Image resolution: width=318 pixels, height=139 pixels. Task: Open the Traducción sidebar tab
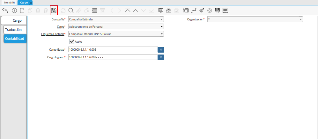pos(15,30)
